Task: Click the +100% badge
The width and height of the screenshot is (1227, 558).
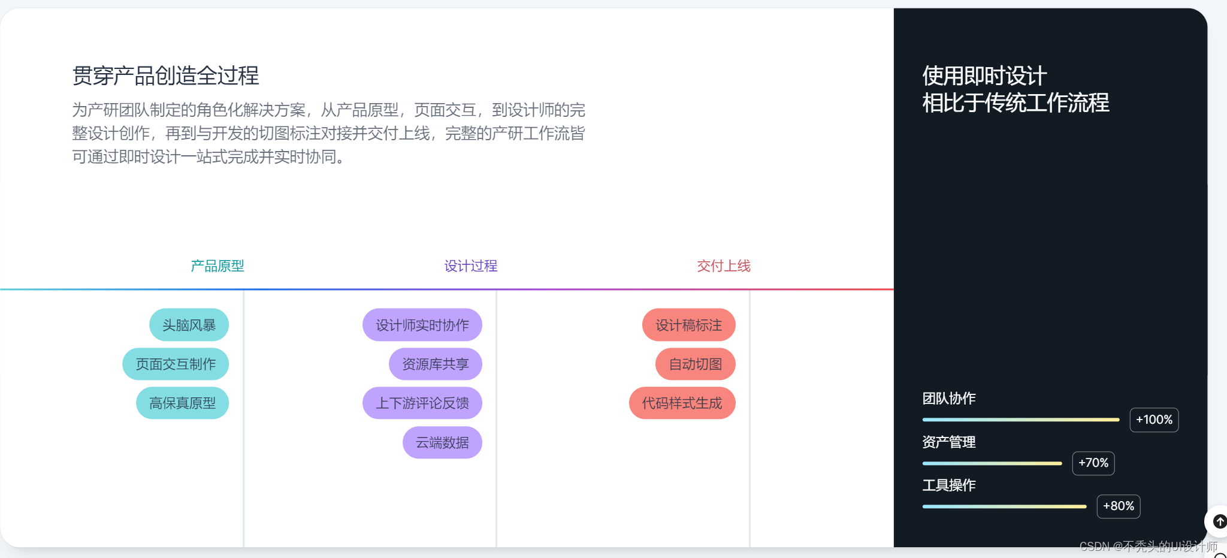Action: (1154, 420)
